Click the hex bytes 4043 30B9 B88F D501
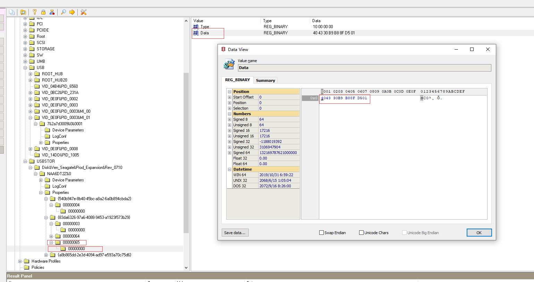The width and height of the screenshot is (534, 282). click(x=344, y=98)
